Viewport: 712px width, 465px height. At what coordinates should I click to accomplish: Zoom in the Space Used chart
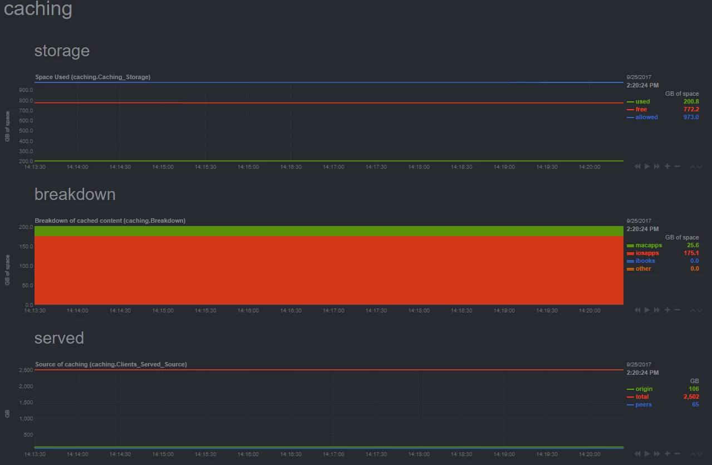pos(667,167)
